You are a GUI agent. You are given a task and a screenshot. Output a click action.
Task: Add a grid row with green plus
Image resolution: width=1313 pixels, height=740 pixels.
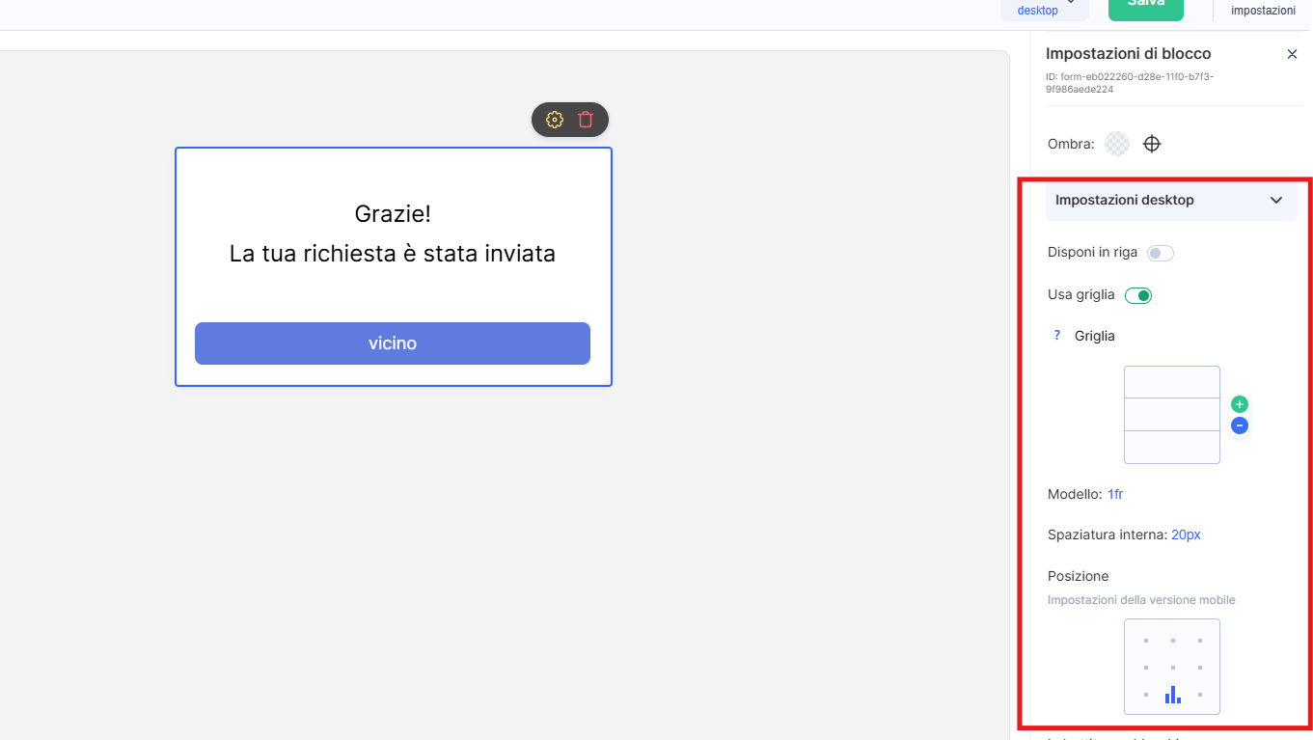click(1240, 404)
